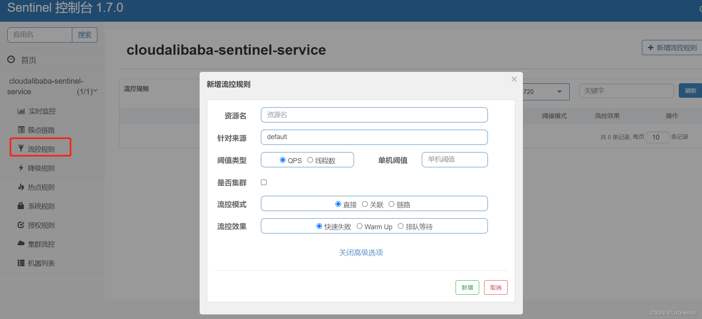This screenshot has width=702, height=319.
Task: Select 快速失败 flow control effect
Action: click(x=319, y=226)
